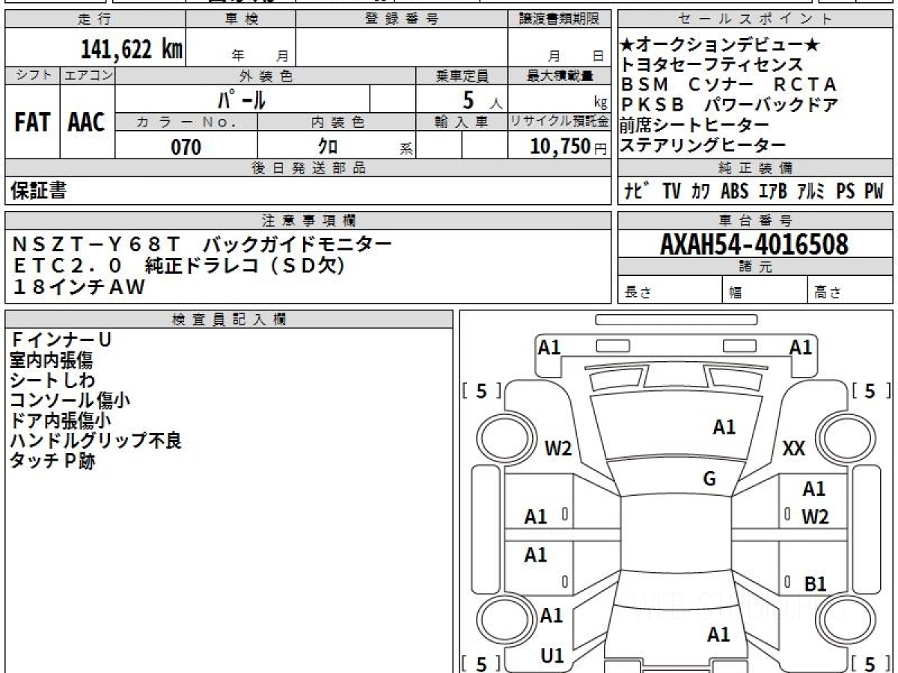This screenshot has height=673, width=898.
Task: Click the 輸入車 header
Action: coord(462,122)
